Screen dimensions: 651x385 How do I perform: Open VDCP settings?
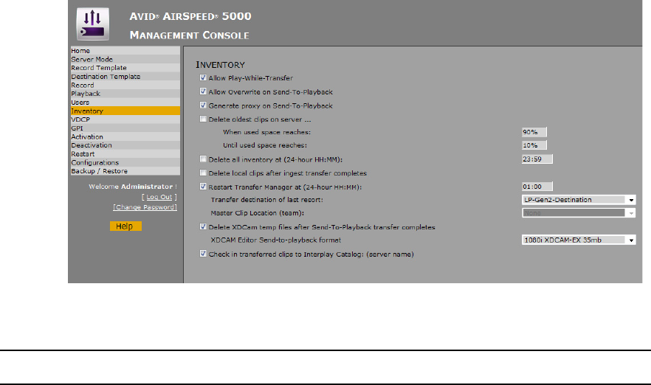coord(125,119)
